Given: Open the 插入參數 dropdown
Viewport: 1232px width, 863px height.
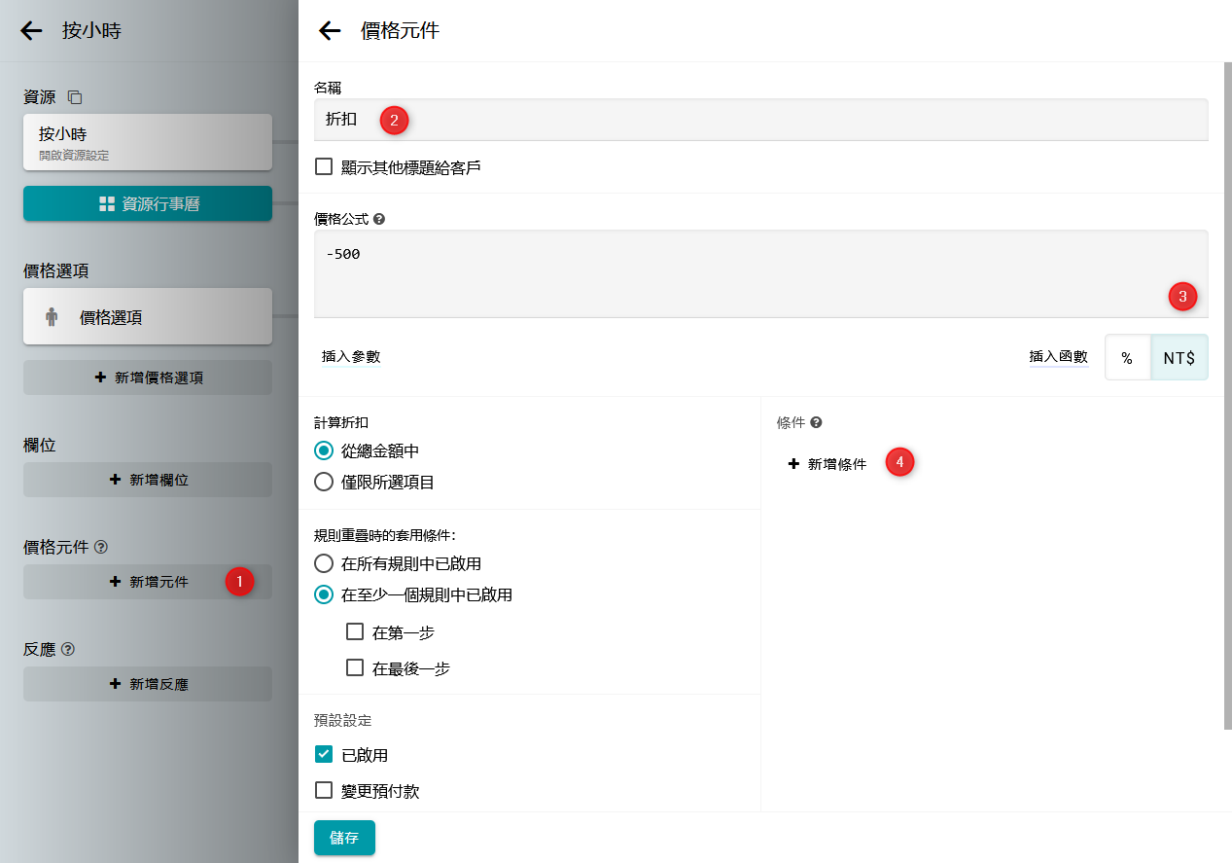Looking at the screenshot, I should (x=351, y=357).
